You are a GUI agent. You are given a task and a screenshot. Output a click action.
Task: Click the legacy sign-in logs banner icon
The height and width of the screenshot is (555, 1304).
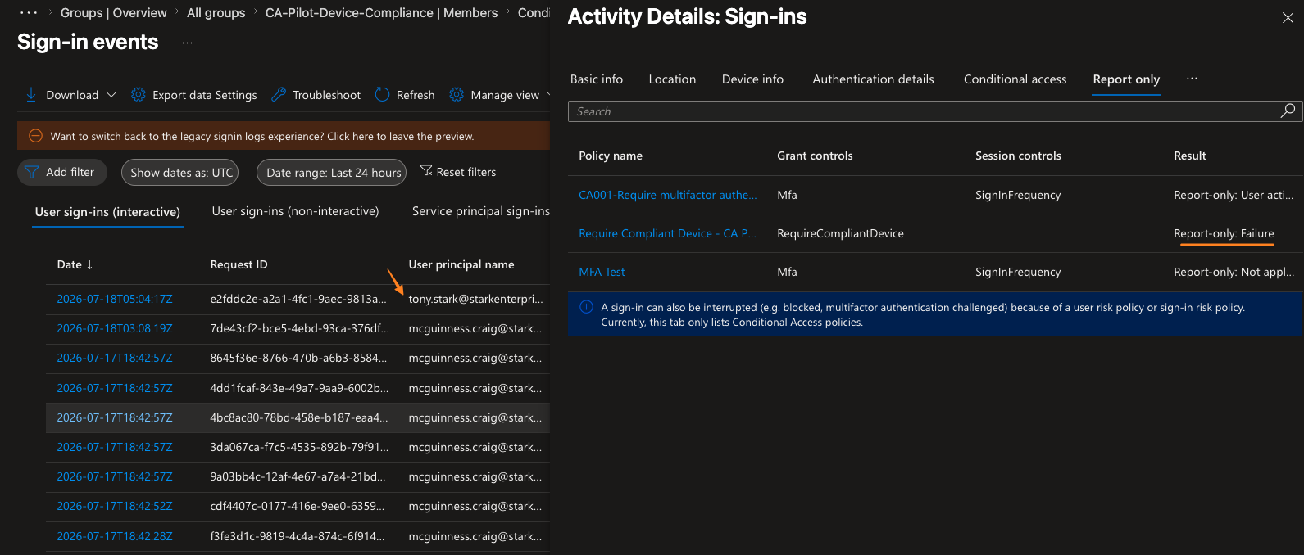(x=35, y=136)
